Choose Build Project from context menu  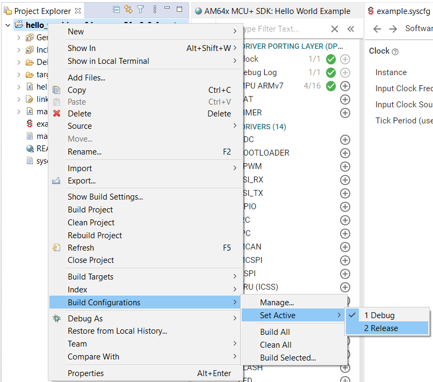(90, 210)
